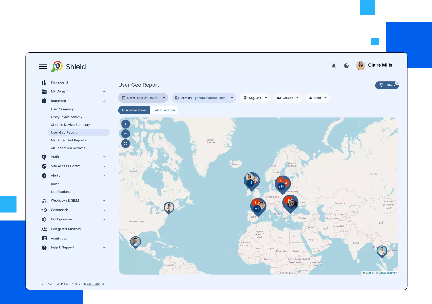Click the notifications bell icon
The width and height of the screenshot is (432, 304).
pos(334,66)
